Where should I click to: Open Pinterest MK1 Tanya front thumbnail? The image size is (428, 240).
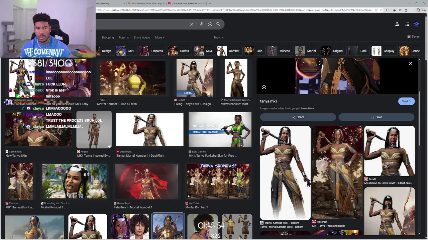(20, 181)
